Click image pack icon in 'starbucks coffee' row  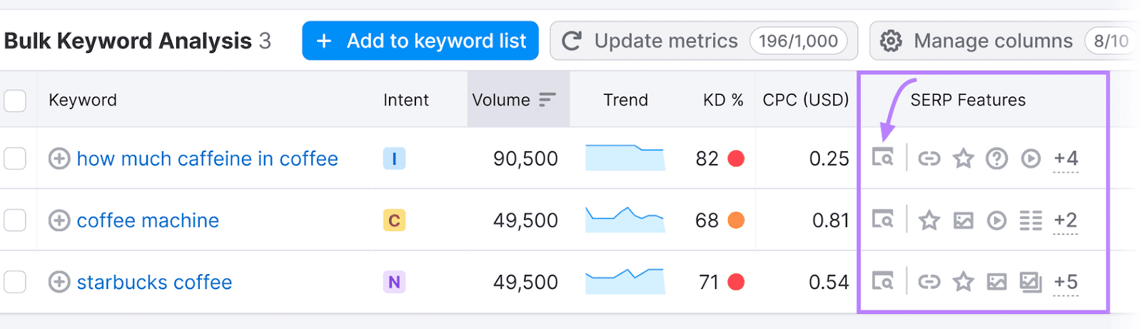tap(996, 283)
